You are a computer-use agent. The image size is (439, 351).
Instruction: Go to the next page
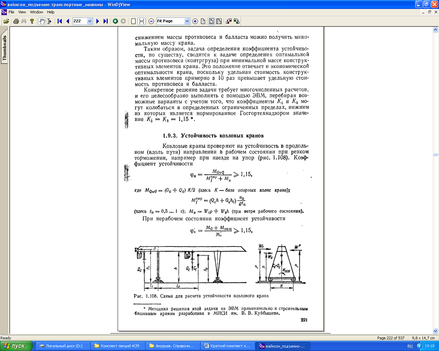click(x=98, y=21)
